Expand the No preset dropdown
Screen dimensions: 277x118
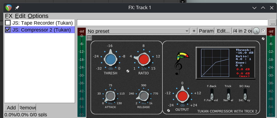[x=138, y=31]
